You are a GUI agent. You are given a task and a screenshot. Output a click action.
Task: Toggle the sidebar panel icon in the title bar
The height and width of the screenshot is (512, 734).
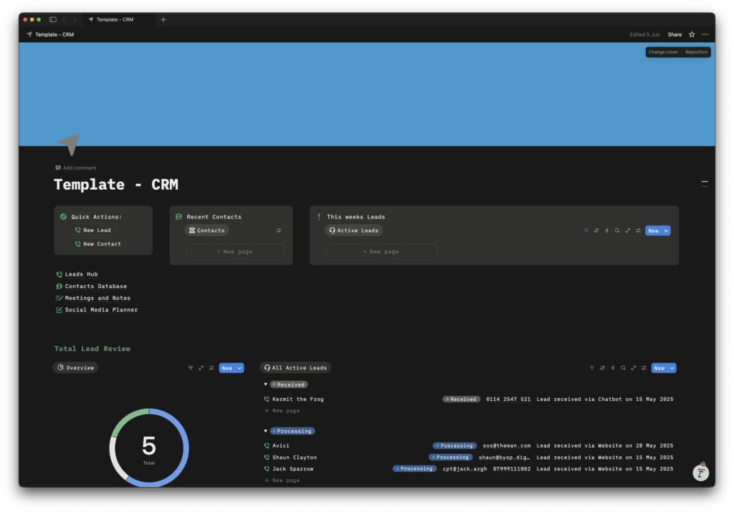tap(52, 19)
